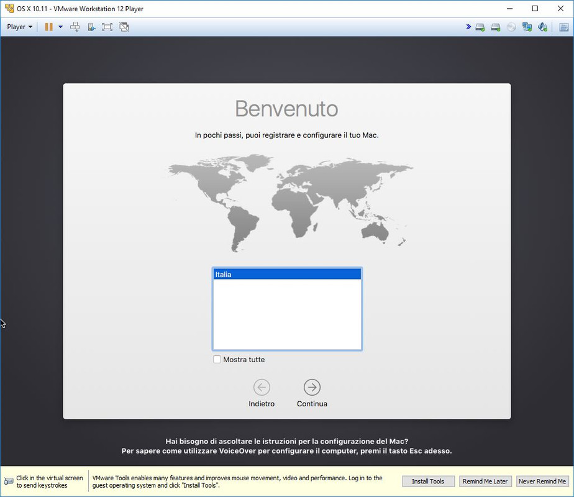Click Never Remind Me button
Screen dimensions: 574x497
click(542, 481)
